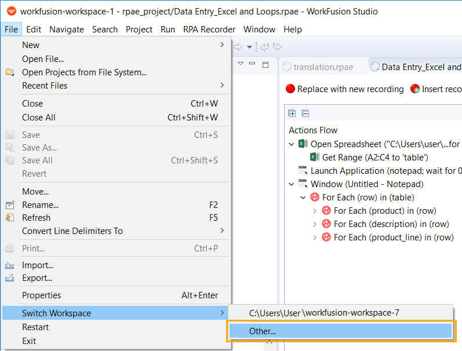
Task: Open the Edit menu
Action: 34,30
